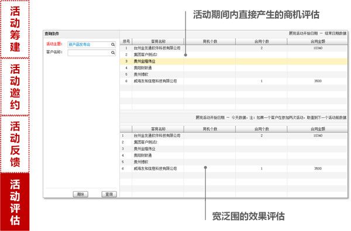Screen dimensions: 351x231
Task: Click amount 3500 in the 序号 table
Action: [x=318, y=81]
